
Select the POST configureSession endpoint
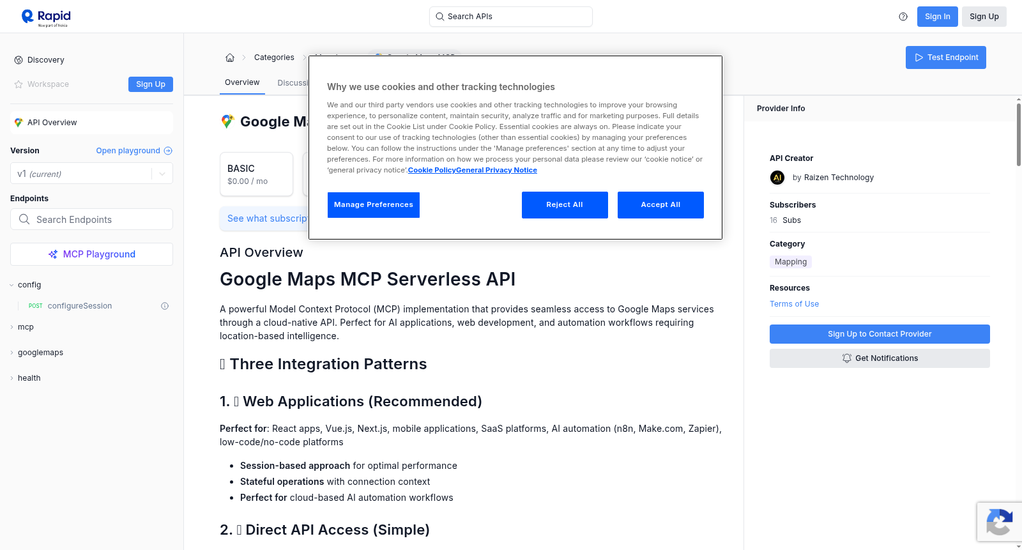pos(91,306)
